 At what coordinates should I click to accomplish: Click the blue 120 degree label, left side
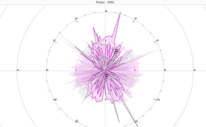55,100
